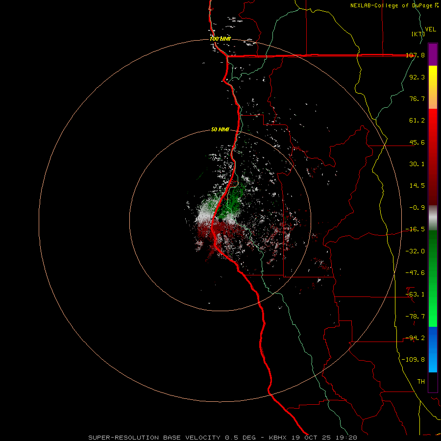This screenshot has width=441, height=441.
Task: Click the -47.6 velocity scale value
Action: pos(415,273)
